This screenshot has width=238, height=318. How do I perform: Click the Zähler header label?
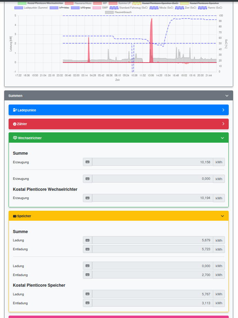(22, 124)
